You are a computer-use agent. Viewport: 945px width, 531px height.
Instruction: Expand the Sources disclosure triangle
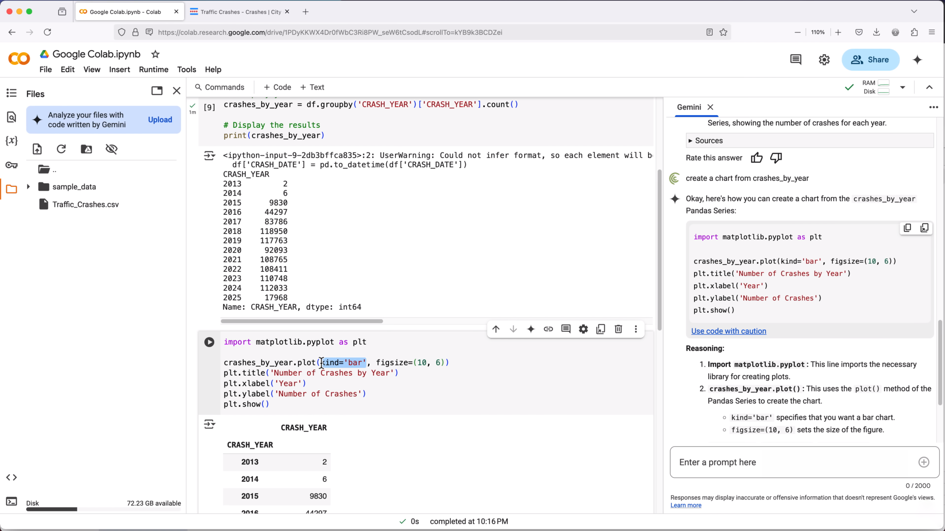pos(690,141)
